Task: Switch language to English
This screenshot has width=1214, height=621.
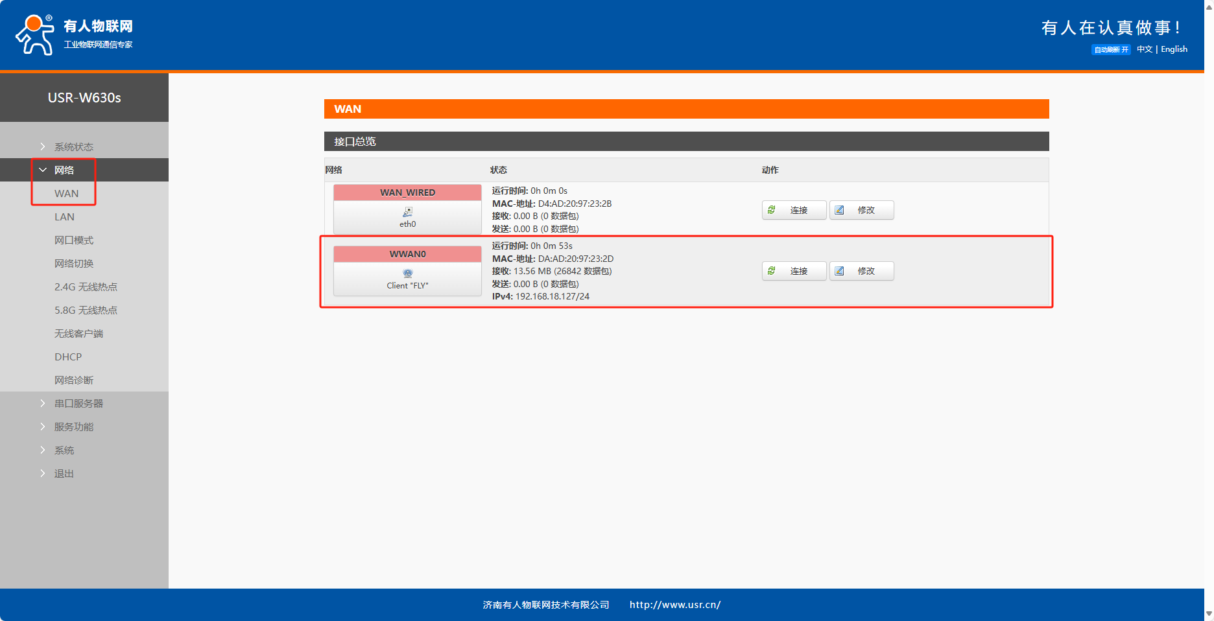Action: pyautogui.click(x=1174, y=49)
